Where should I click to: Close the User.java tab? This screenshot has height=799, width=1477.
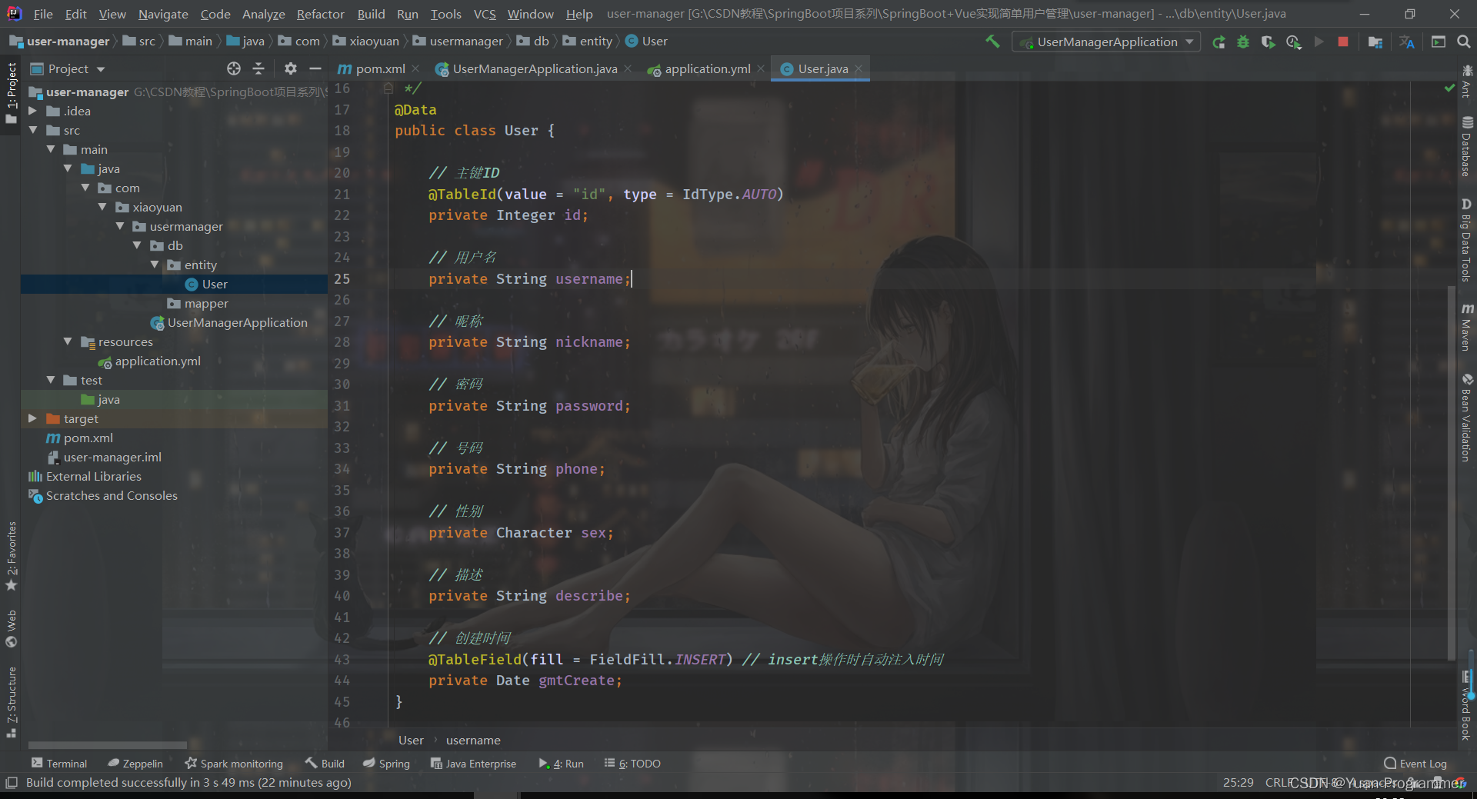859,68
